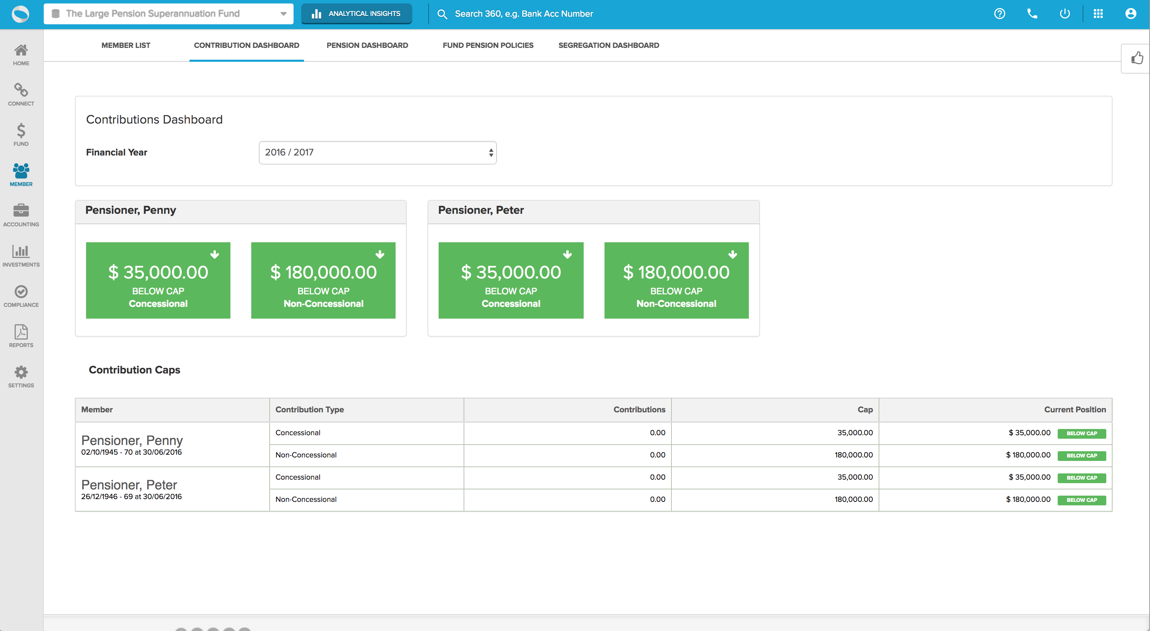This screenshot has height=631, width=1150.
Task: Click the Analytical Insights button
Action: (x=356, y=14)
